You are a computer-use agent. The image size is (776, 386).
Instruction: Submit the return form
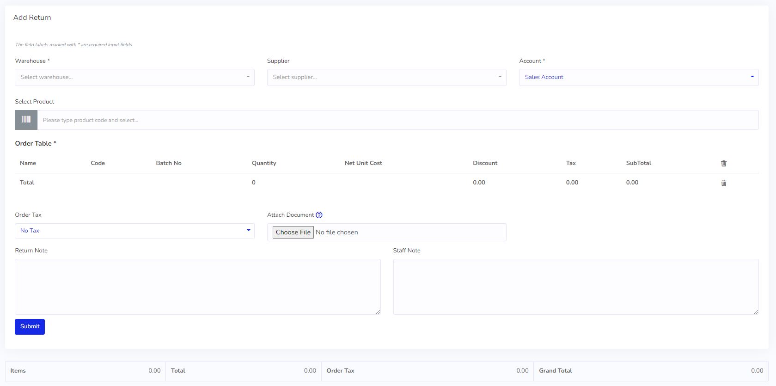30,326
